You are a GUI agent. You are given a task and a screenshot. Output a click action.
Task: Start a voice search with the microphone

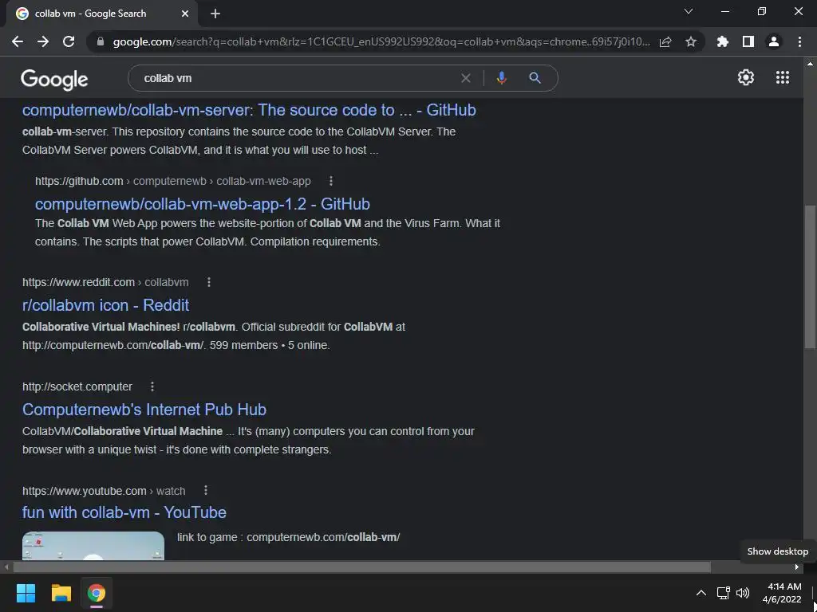501,78
